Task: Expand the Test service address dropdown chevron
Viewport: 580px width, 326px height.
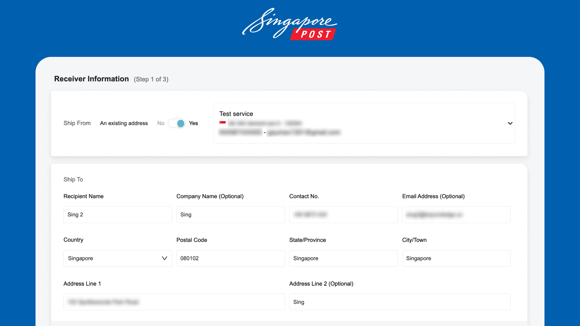Action: point(510,123)
